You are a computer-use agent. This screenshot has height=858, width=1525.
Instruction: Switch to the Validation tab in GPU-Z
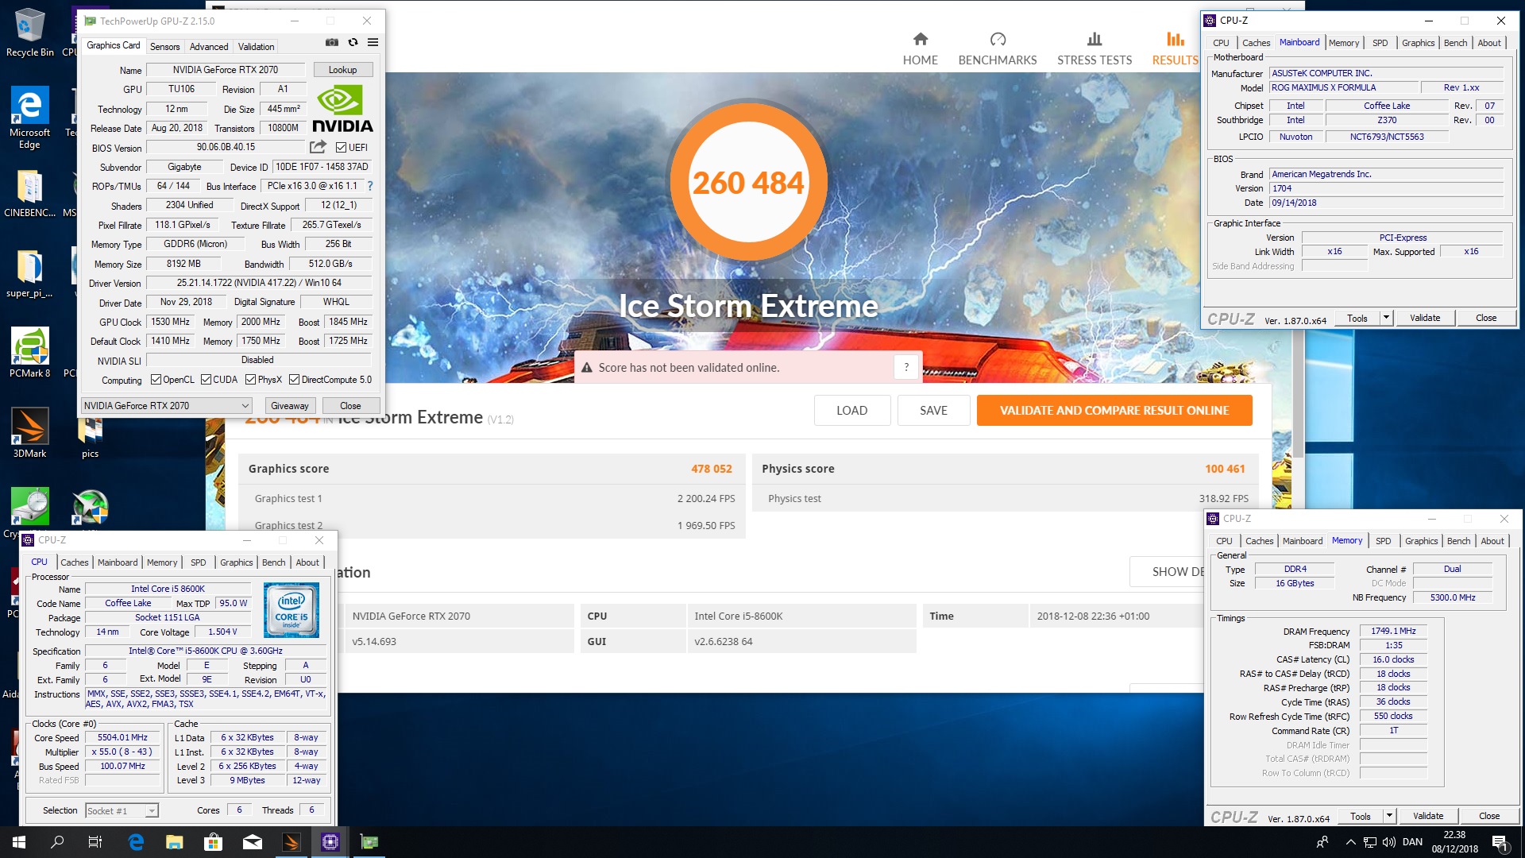(x=256, y=47)
